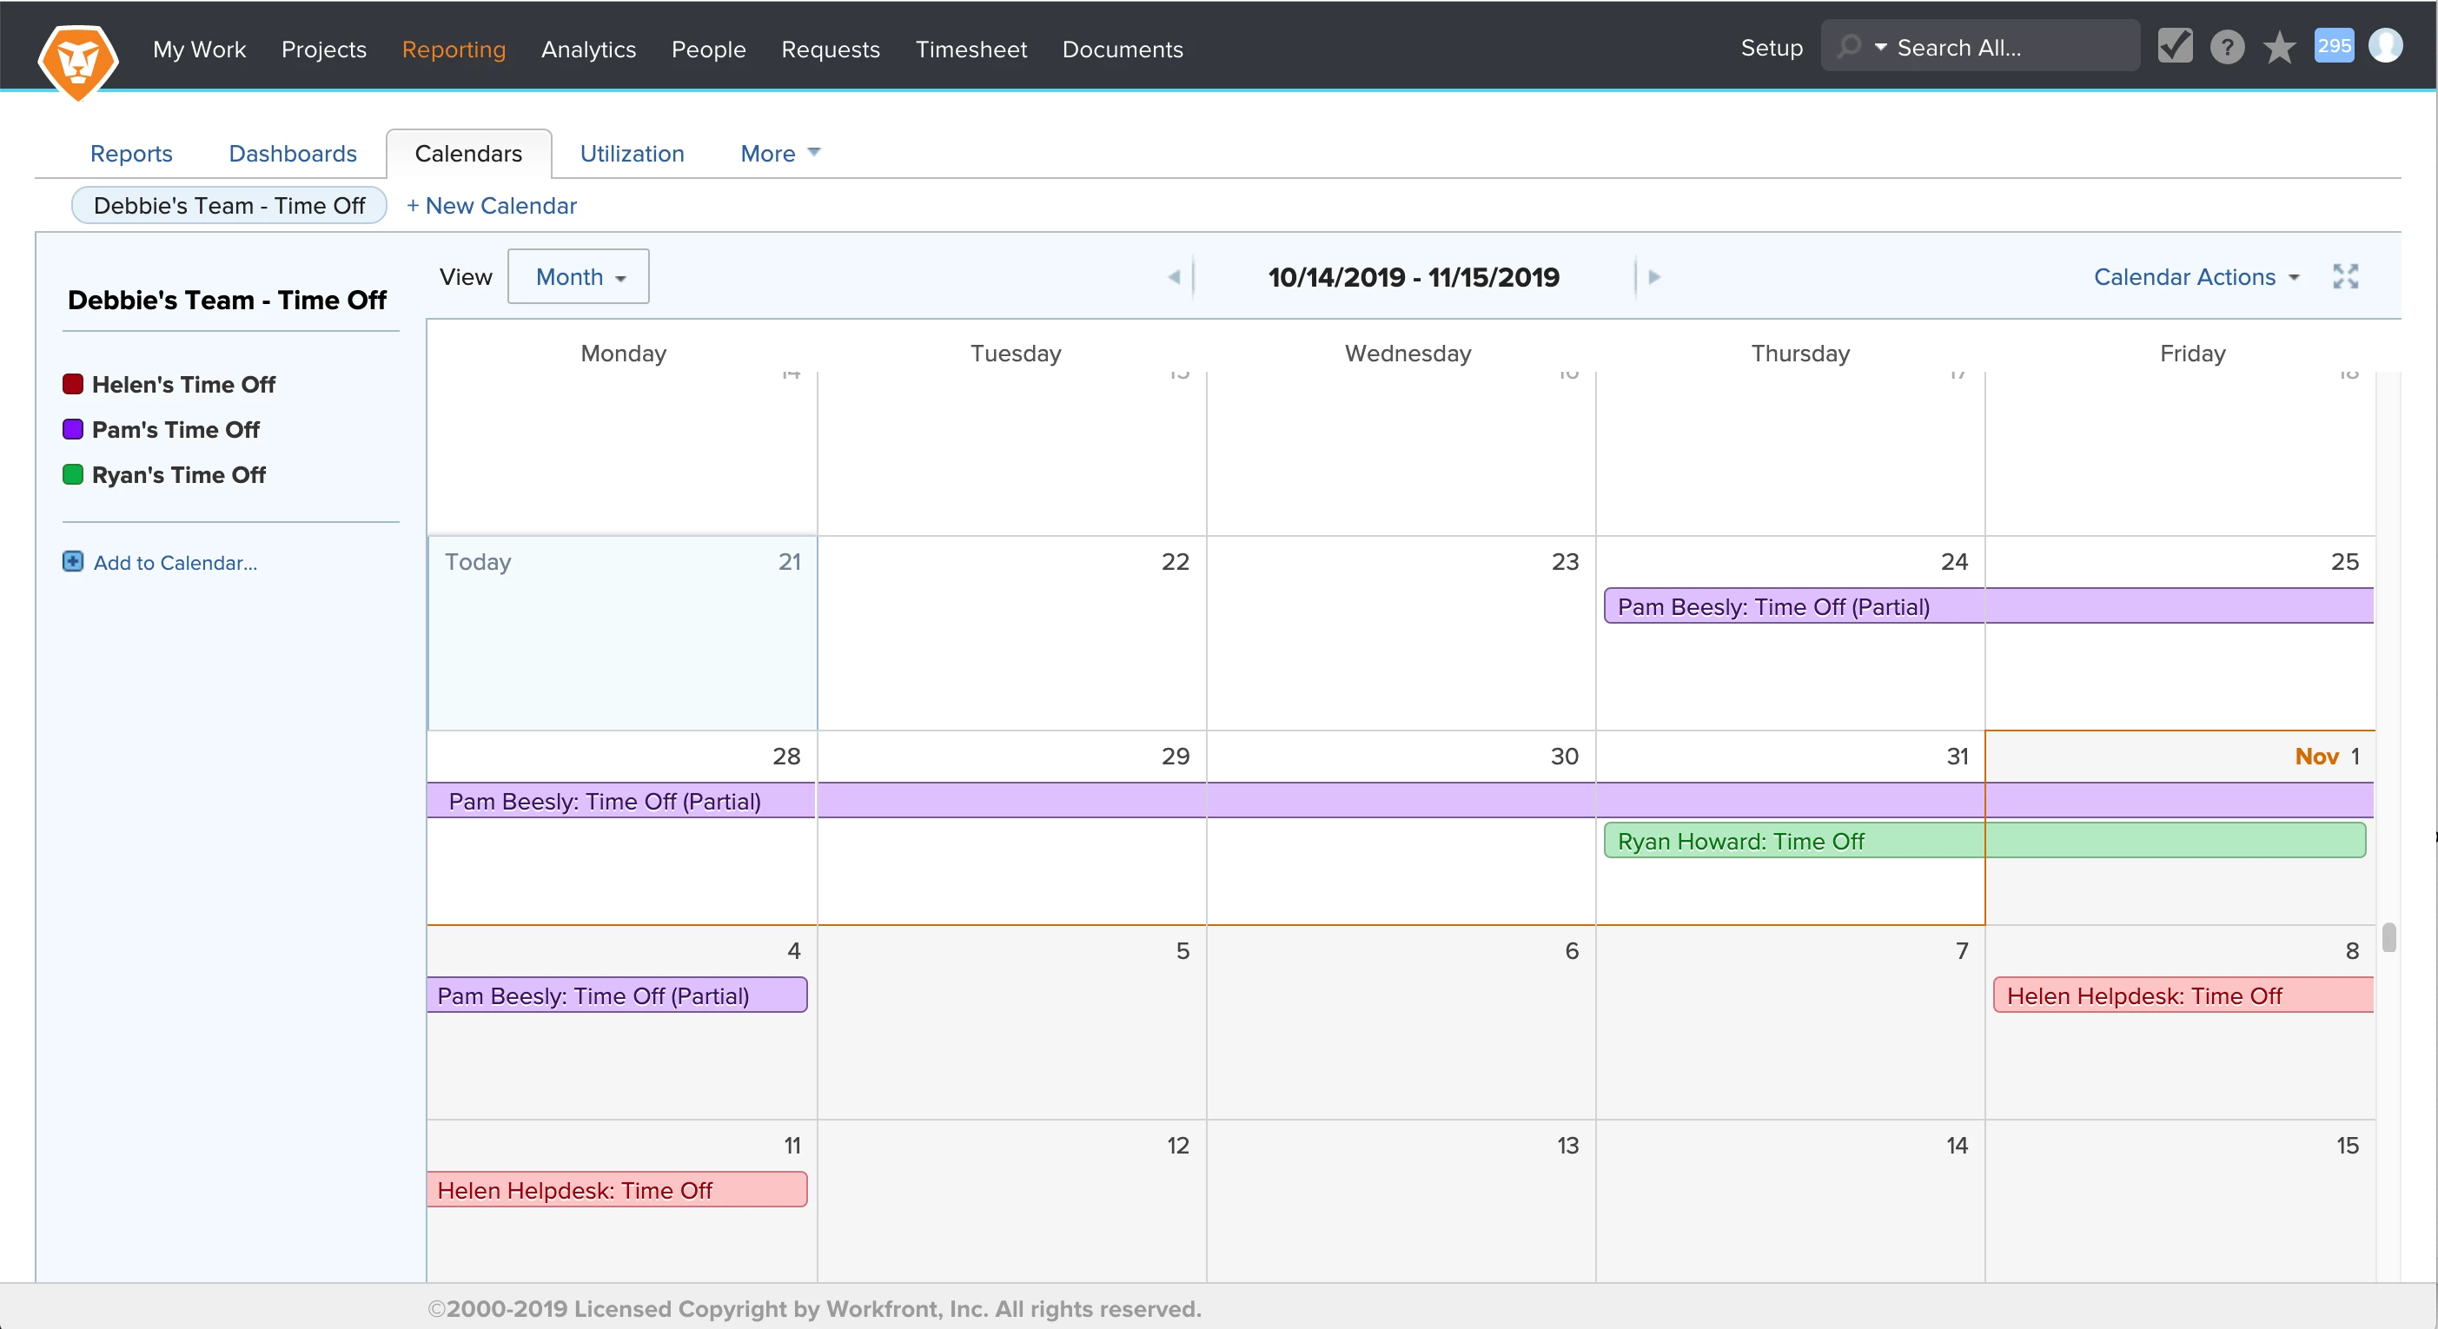
Task: Open the checkmark tasks icon
Action: tap(2174, 45)
